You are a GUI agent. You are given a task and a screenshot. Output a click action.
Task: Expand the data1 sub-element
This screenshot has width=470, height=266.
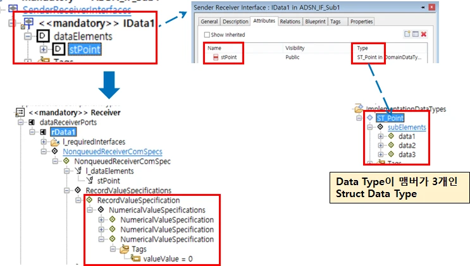[381, 136]
